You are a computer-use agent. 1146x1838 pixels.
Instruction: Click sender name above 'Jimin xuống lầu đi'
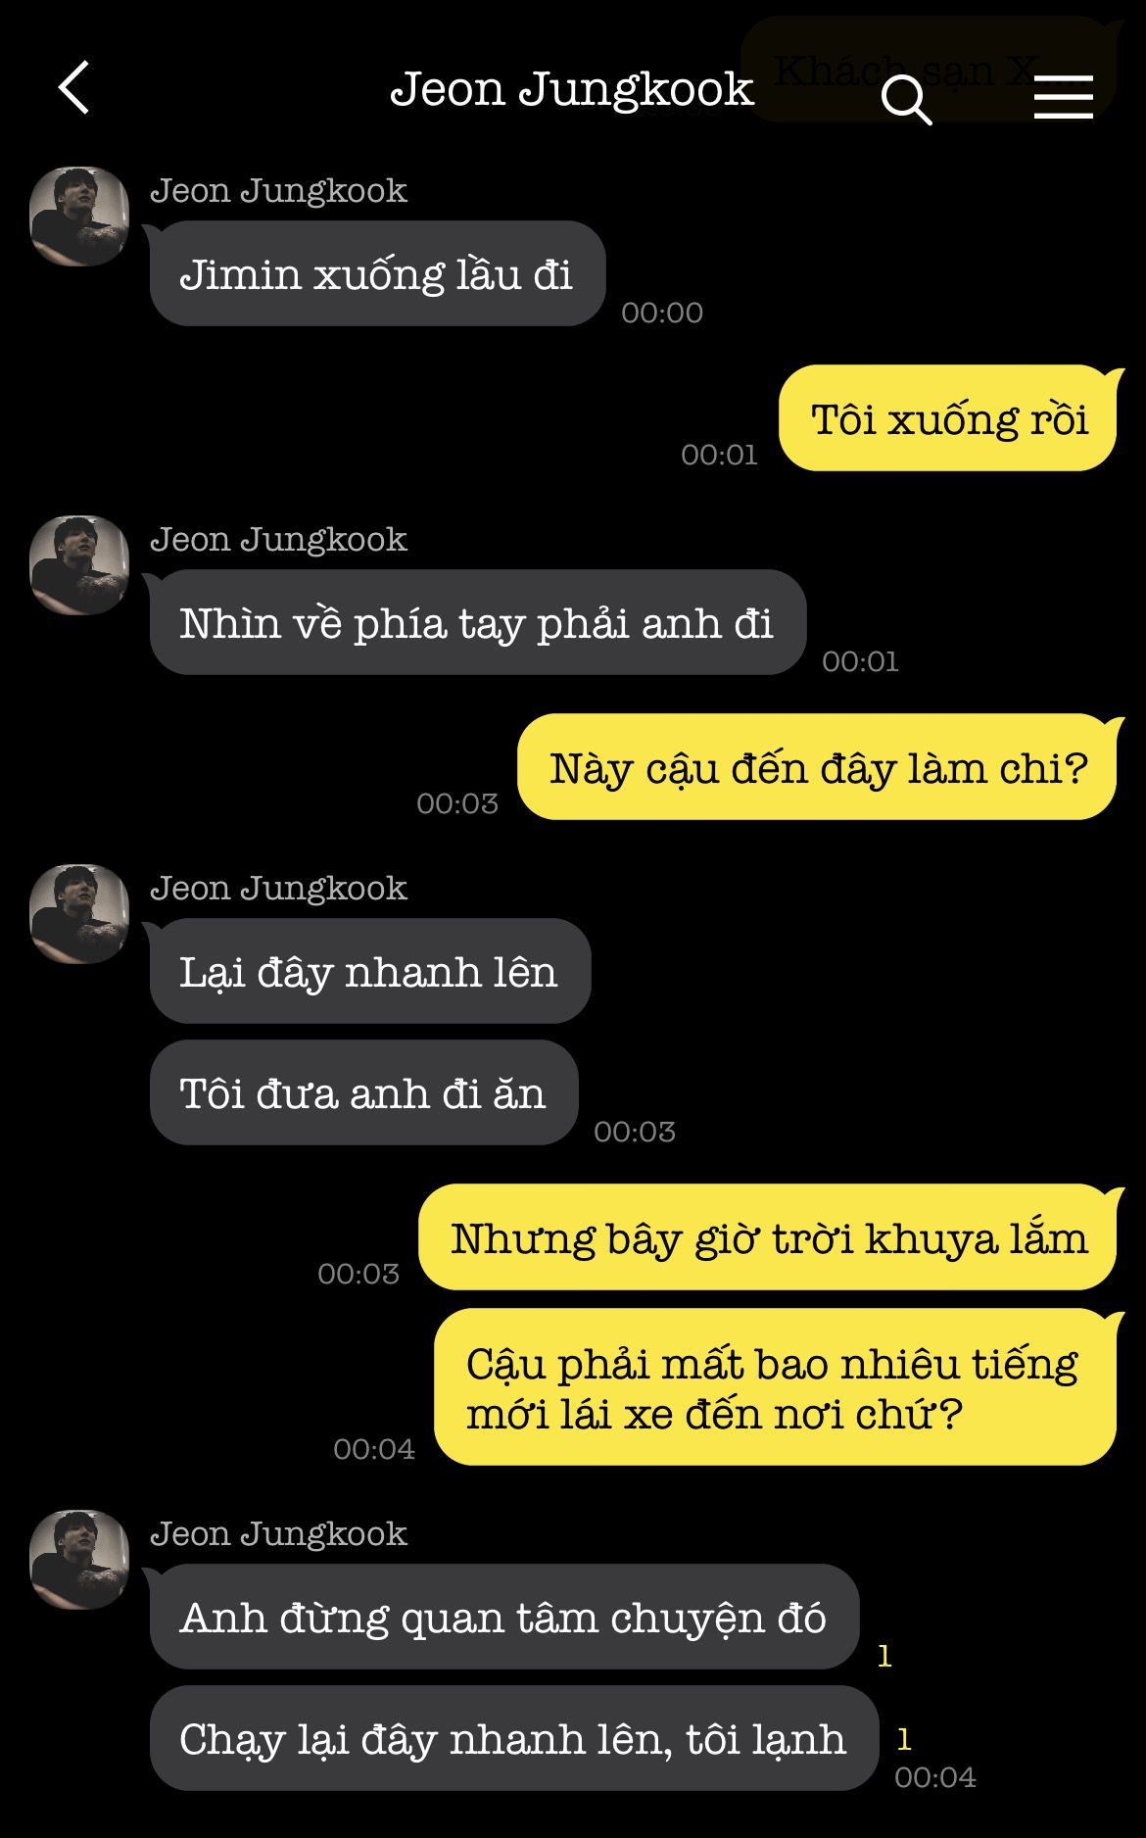coord(278,190)
